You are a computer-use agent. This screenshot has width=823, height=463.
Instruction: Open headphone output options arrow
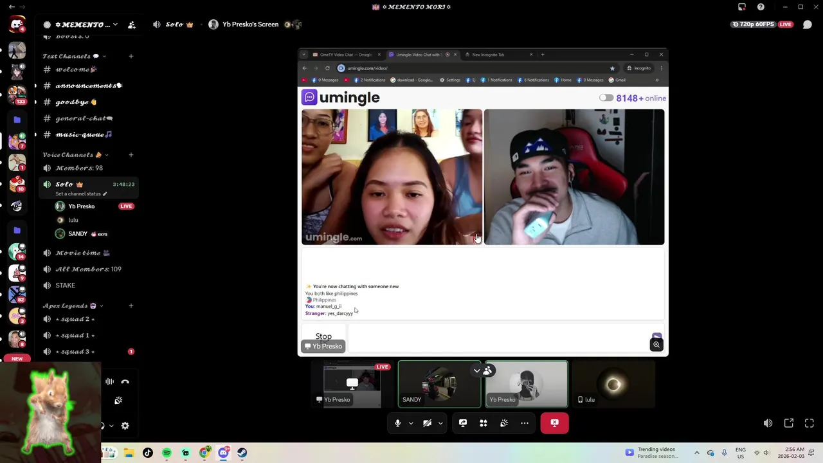(x=111, y=426)
